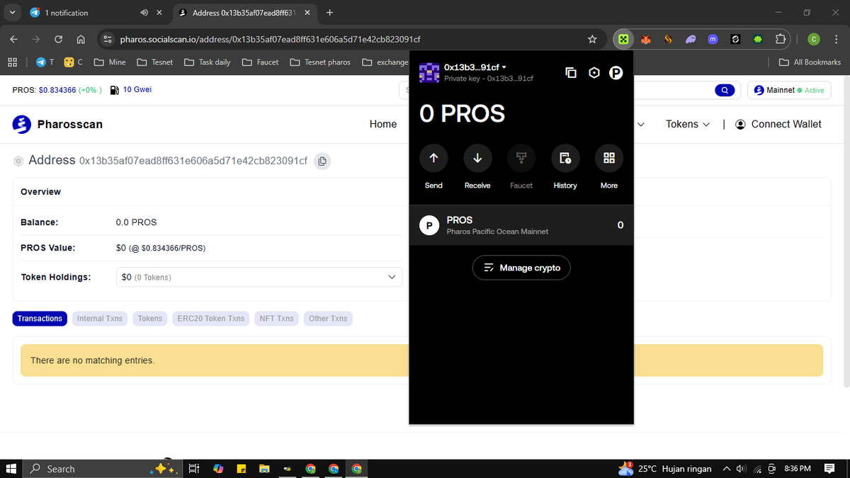Select the Tokens tab below overview
The width and height of the screenshot is (850, 478).
click(150, 319)
